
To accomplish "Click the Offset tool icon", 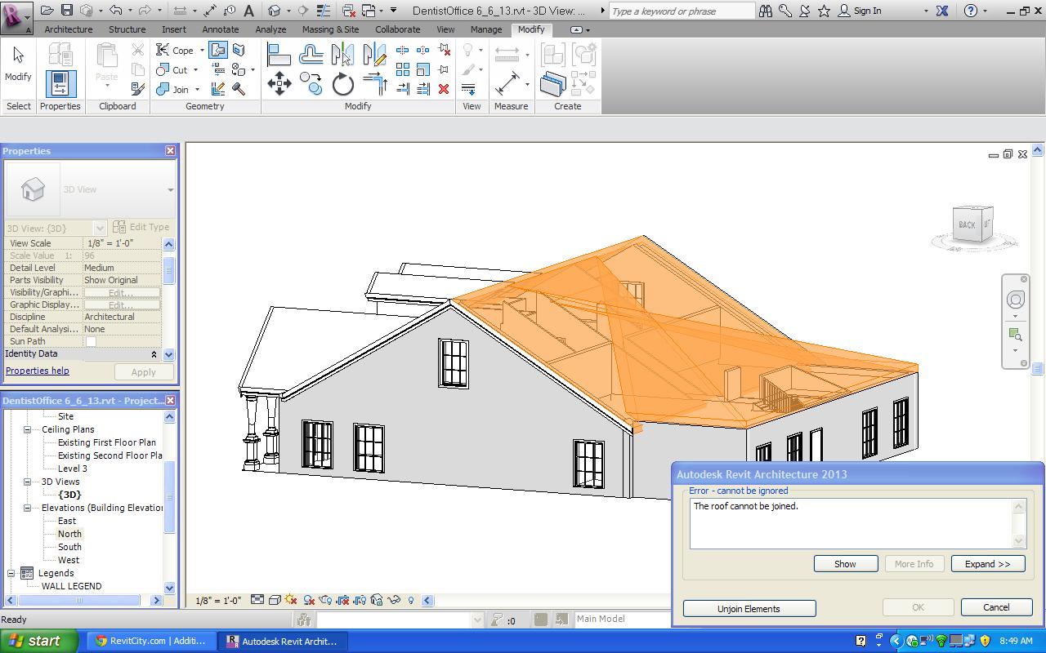I will pos(311,55).
